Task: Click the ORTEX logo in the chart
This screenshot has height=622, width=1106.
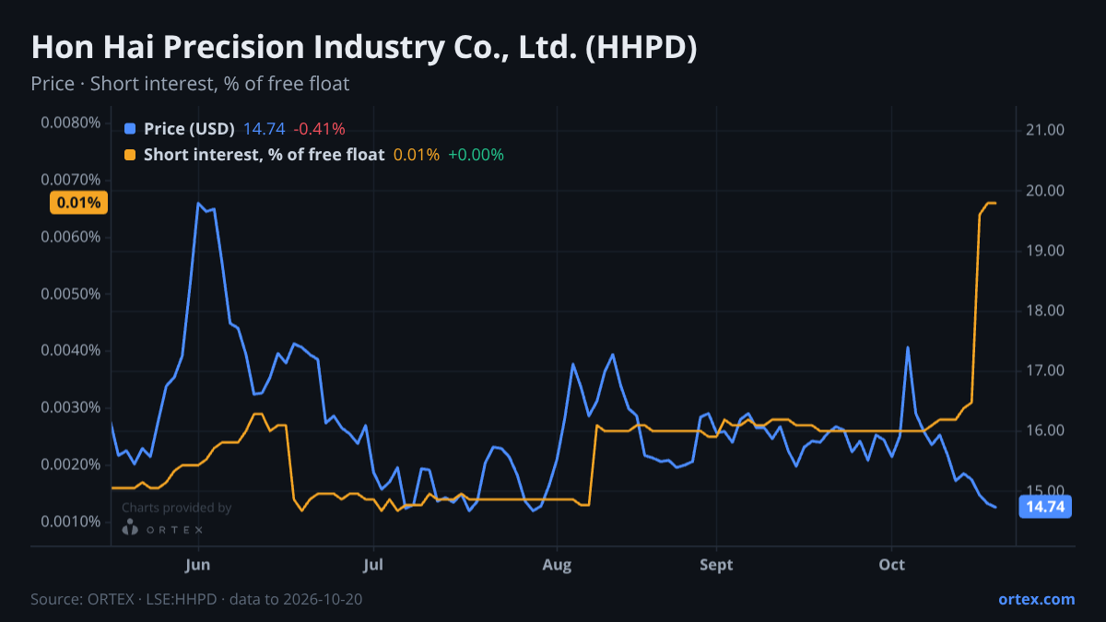Action: point(163,528)
